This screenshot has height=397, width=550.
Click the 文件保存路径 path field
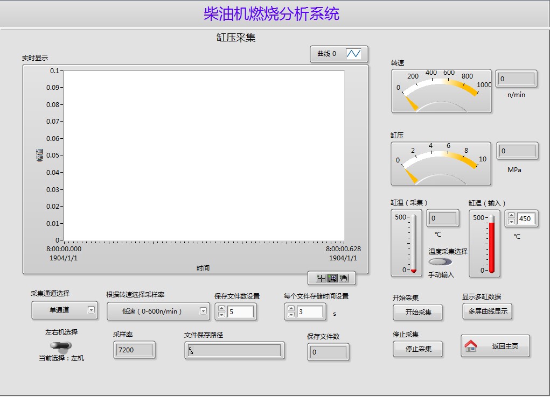(234, 350)
